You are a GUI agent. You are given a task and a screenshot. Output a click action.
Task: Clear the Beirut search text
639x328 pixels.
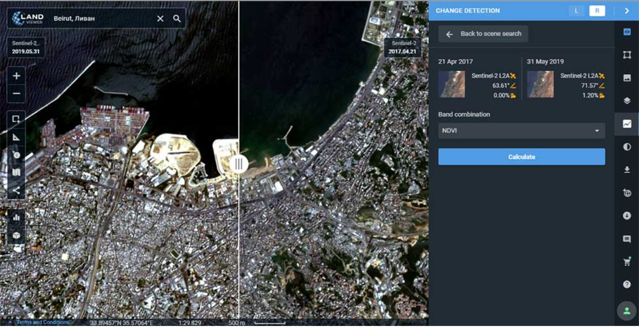(160, 18)
